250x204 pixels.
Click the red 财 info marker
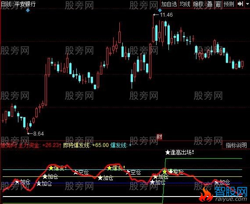(159, 137)
